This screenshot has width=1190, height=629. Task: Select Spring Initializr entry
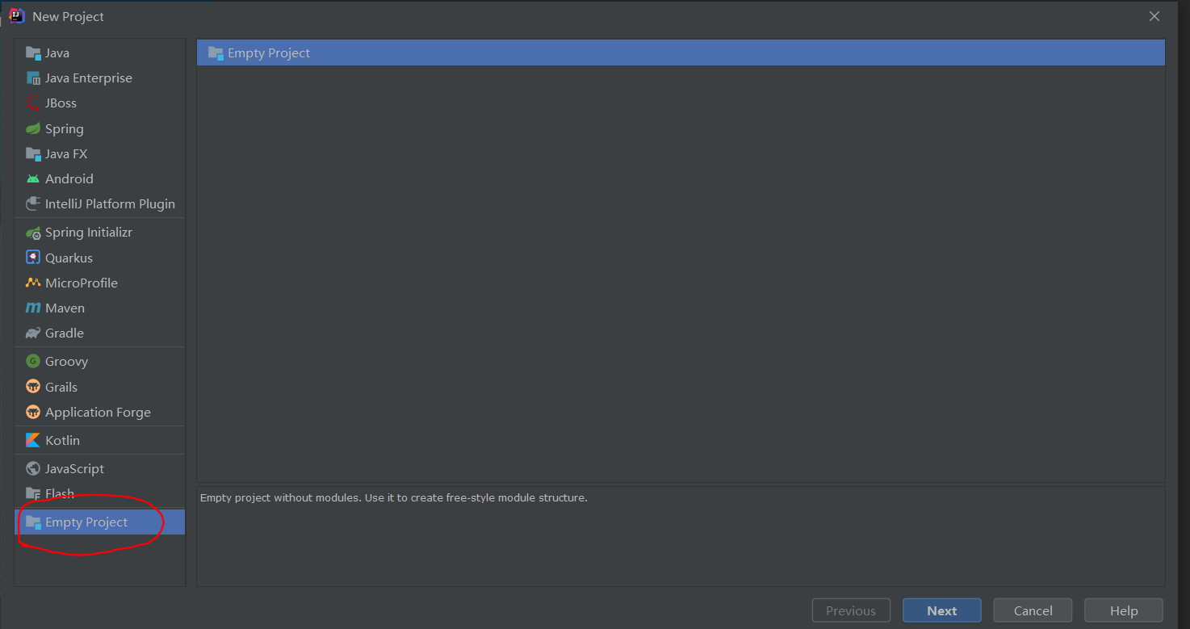(99, 233)
